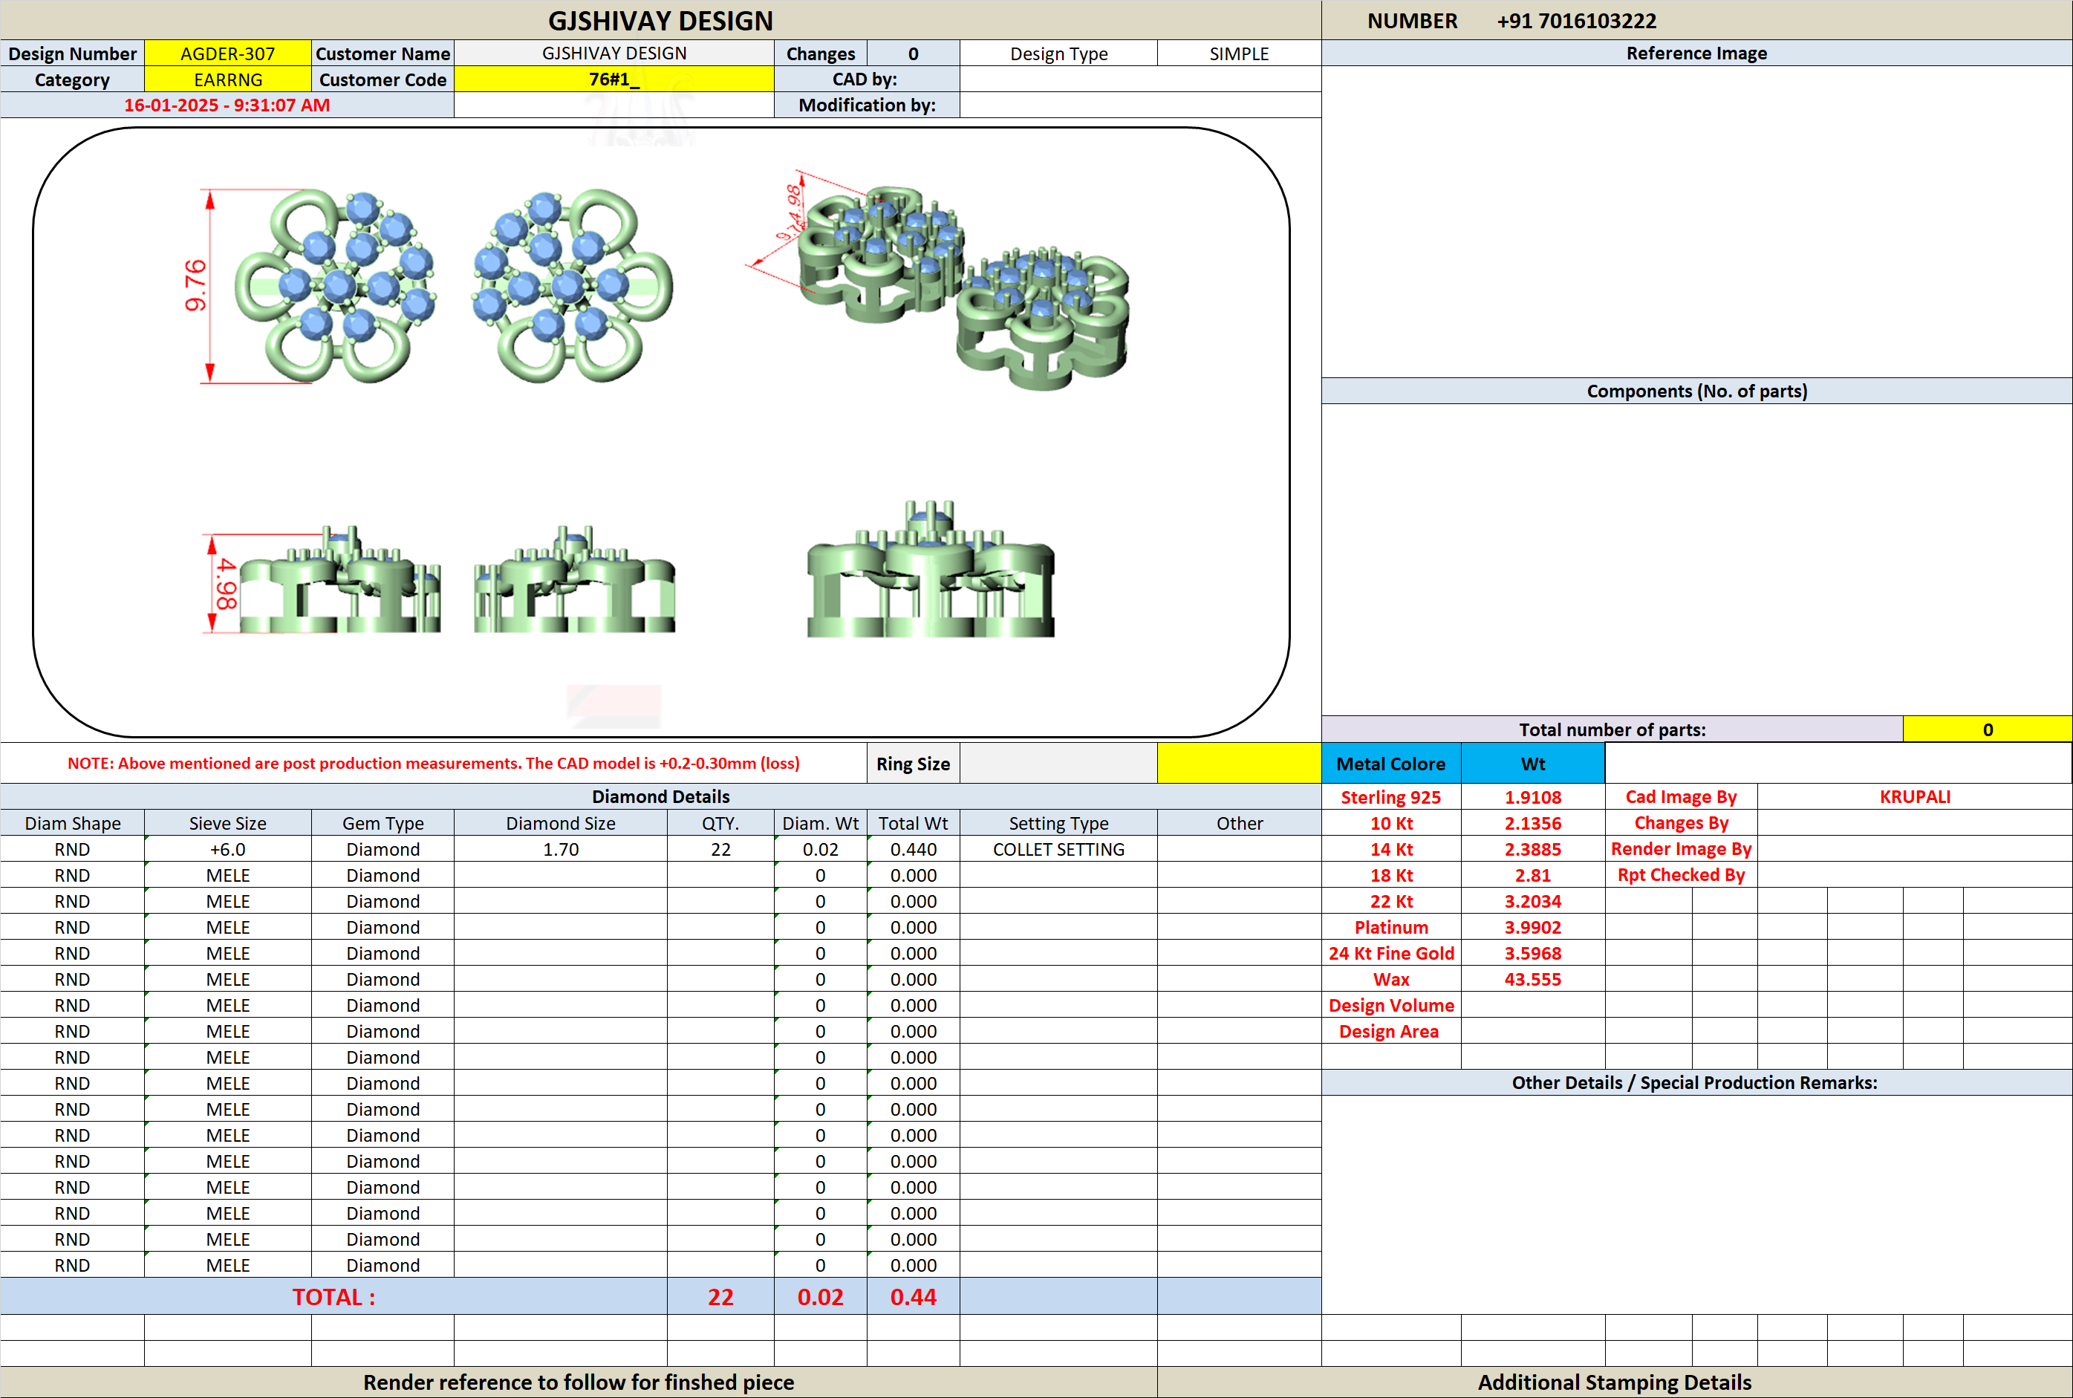
Task: Click the Sterling 925 weight value 1.9108
Action: click(x=1533, y=797)
